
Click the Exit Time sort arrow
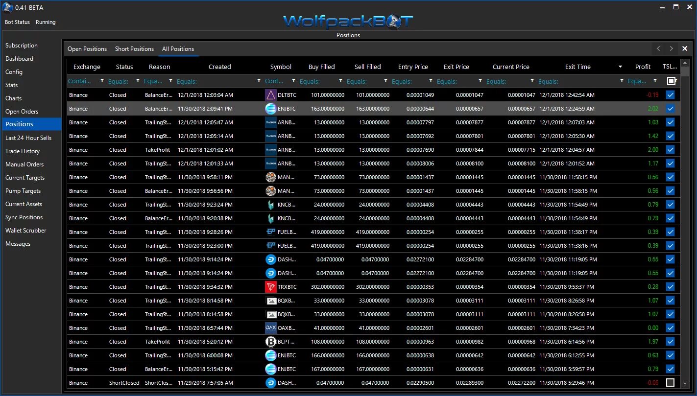pyautogui.click(x=620, y=67)
